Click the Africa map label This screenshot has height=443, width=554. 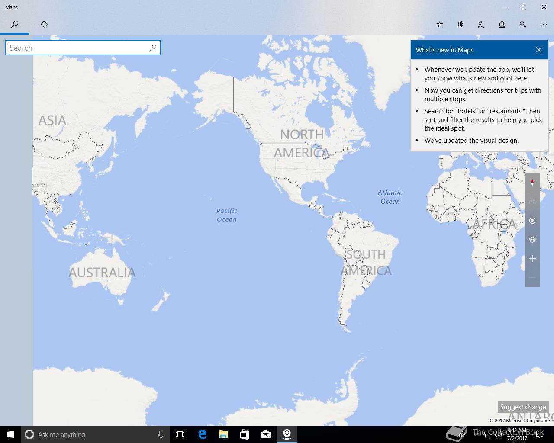(495, 224)
